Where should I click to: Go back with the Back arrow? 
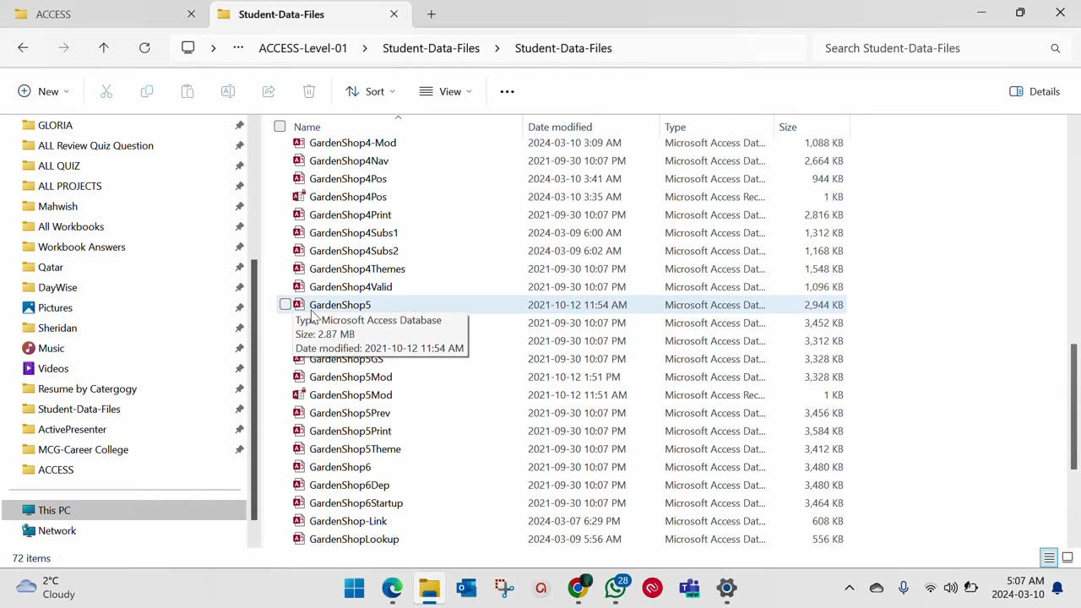23,48
